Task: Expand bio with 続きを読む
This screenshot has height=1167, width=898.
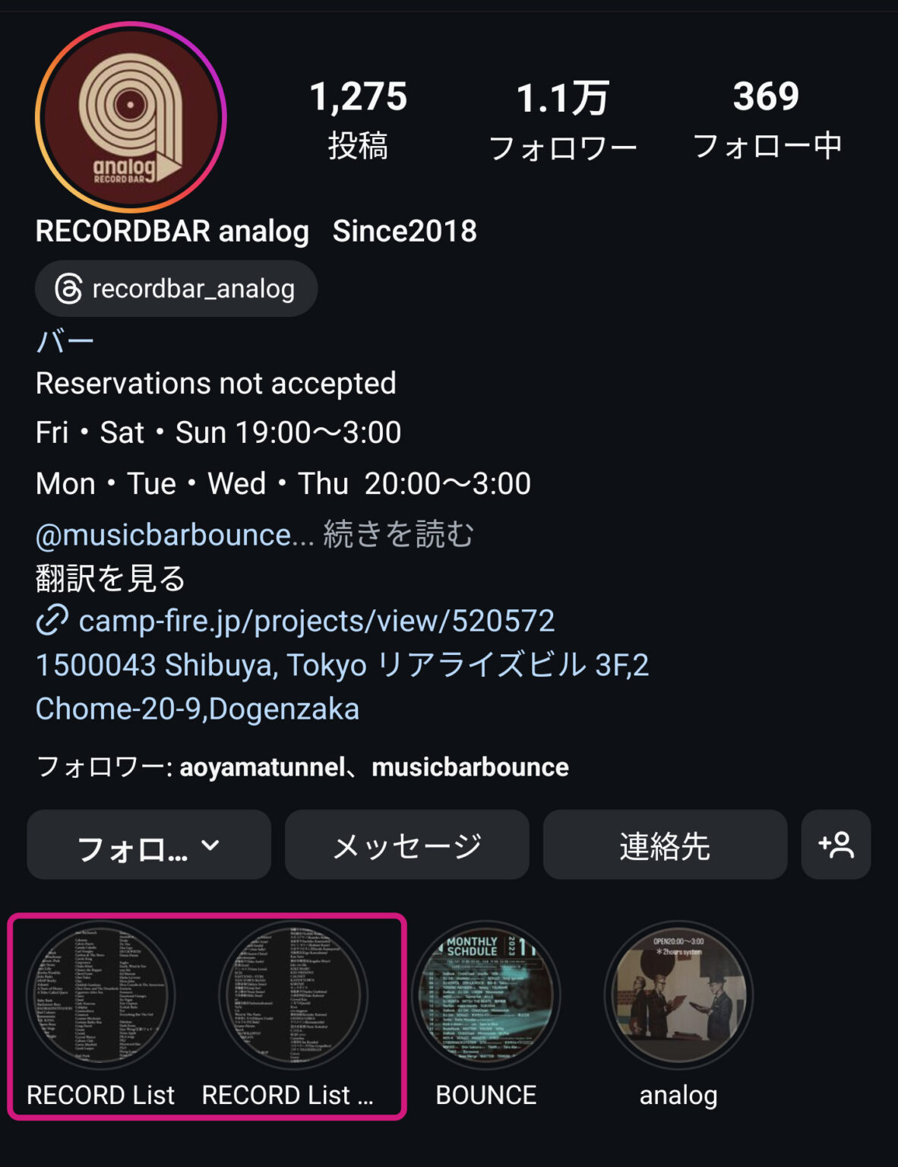Action: (398, 535)
